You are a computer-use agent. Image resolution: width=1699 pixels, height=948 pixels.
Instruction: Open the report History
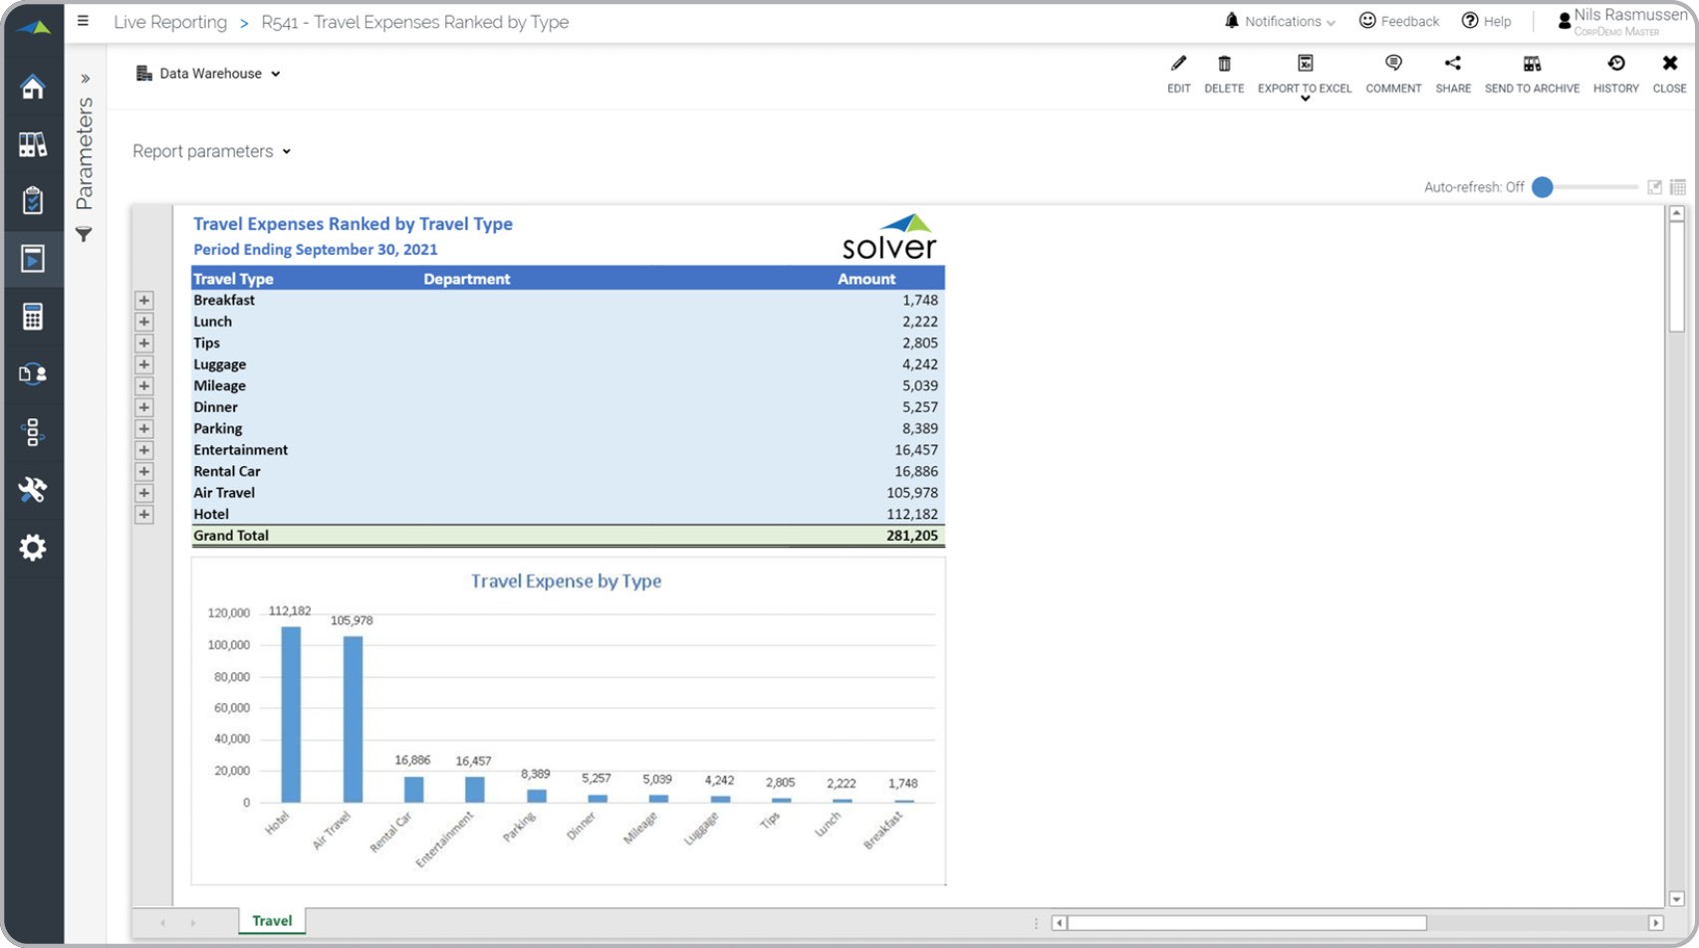[x=1615, y=65]
